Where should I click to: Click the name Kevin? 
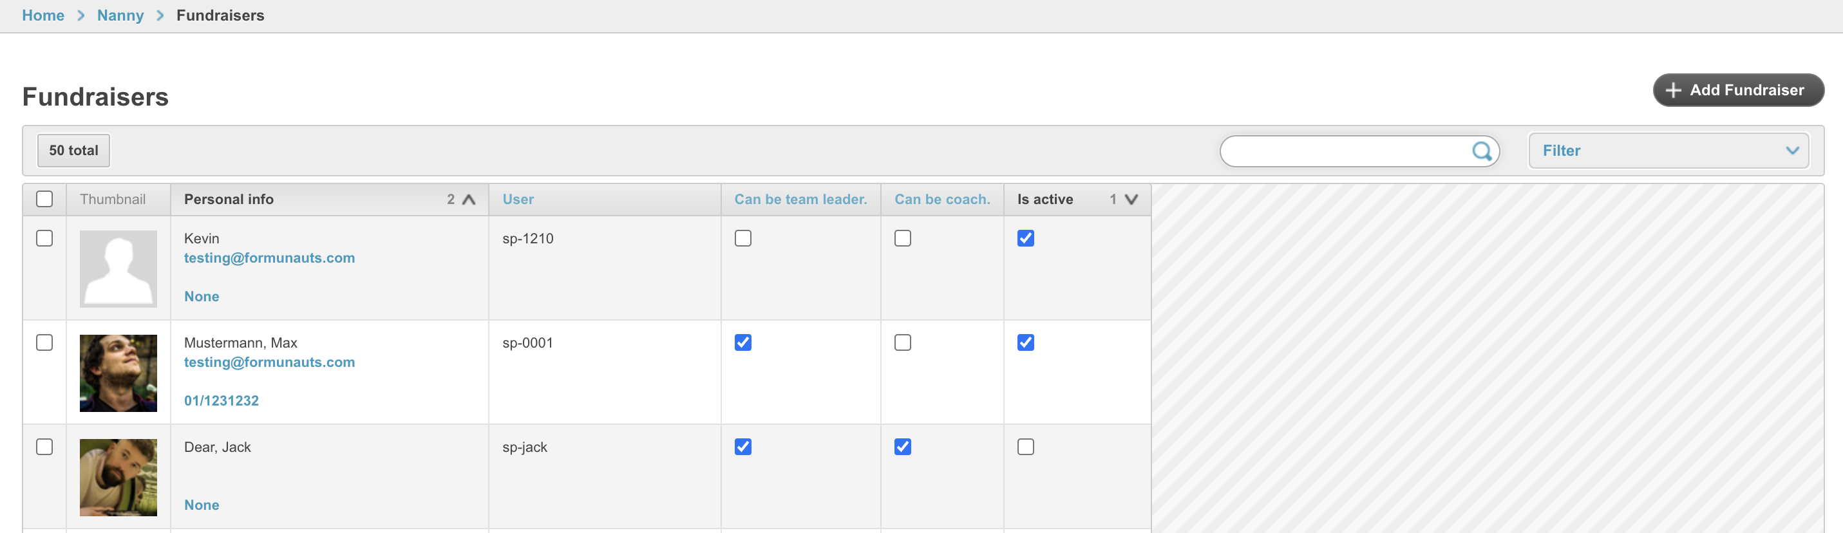(x=202, y=239)
